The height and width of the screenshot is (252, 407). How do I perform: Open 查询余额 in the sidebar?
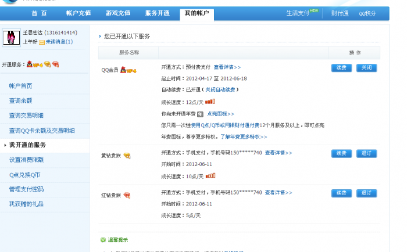pos(20,100)
